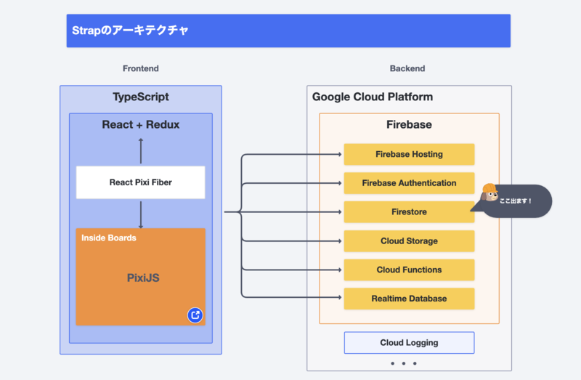Screen dimensions: 581x380
Task: Select the TypeScript heading
Action: pos(141,97)
